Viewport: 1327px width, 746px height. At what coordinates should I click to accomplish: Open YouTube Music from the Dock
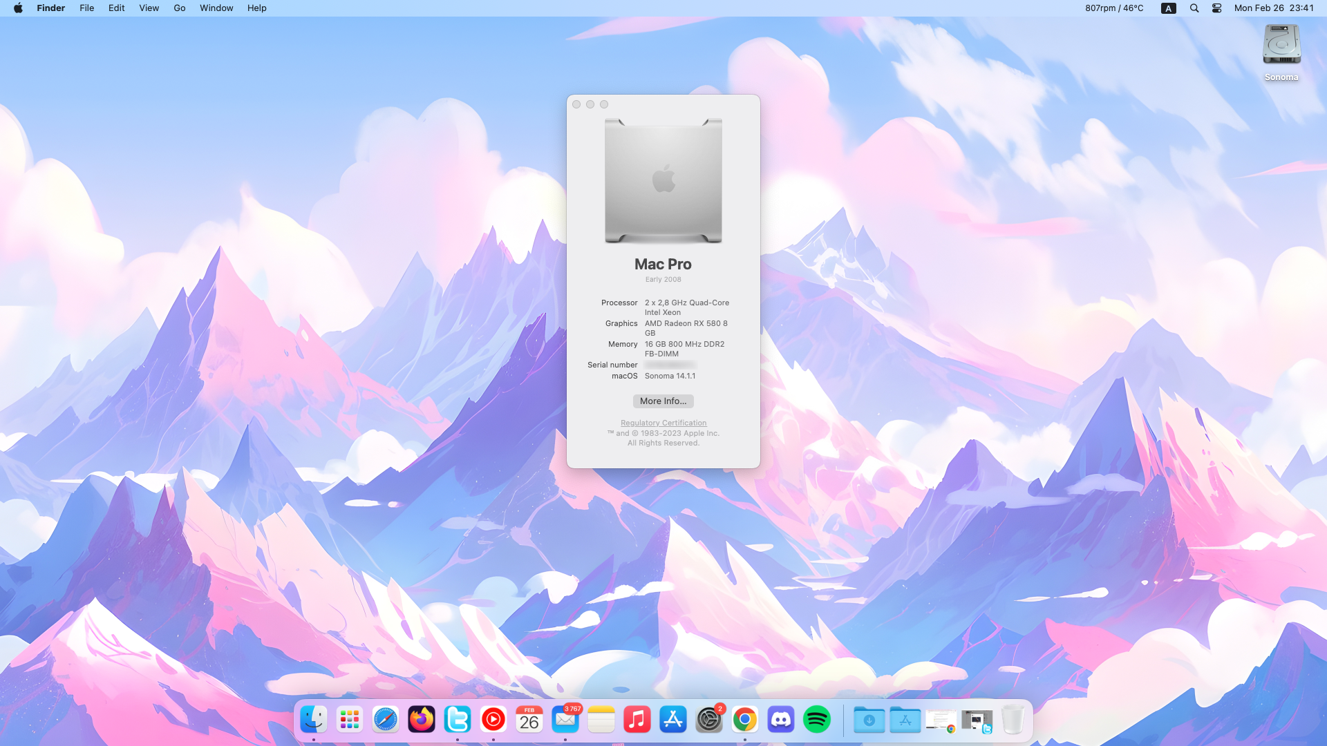[x=493, y=720]
